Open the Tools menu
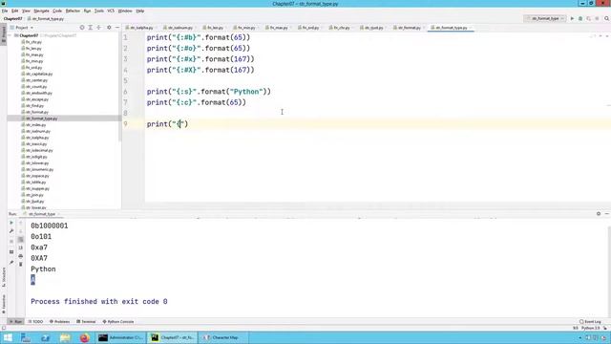611x344 pixels. tap(99, 11)
